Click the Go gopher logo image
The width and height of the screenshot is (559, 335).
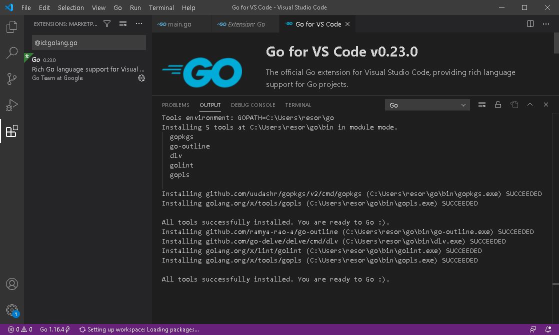point(202,72)
